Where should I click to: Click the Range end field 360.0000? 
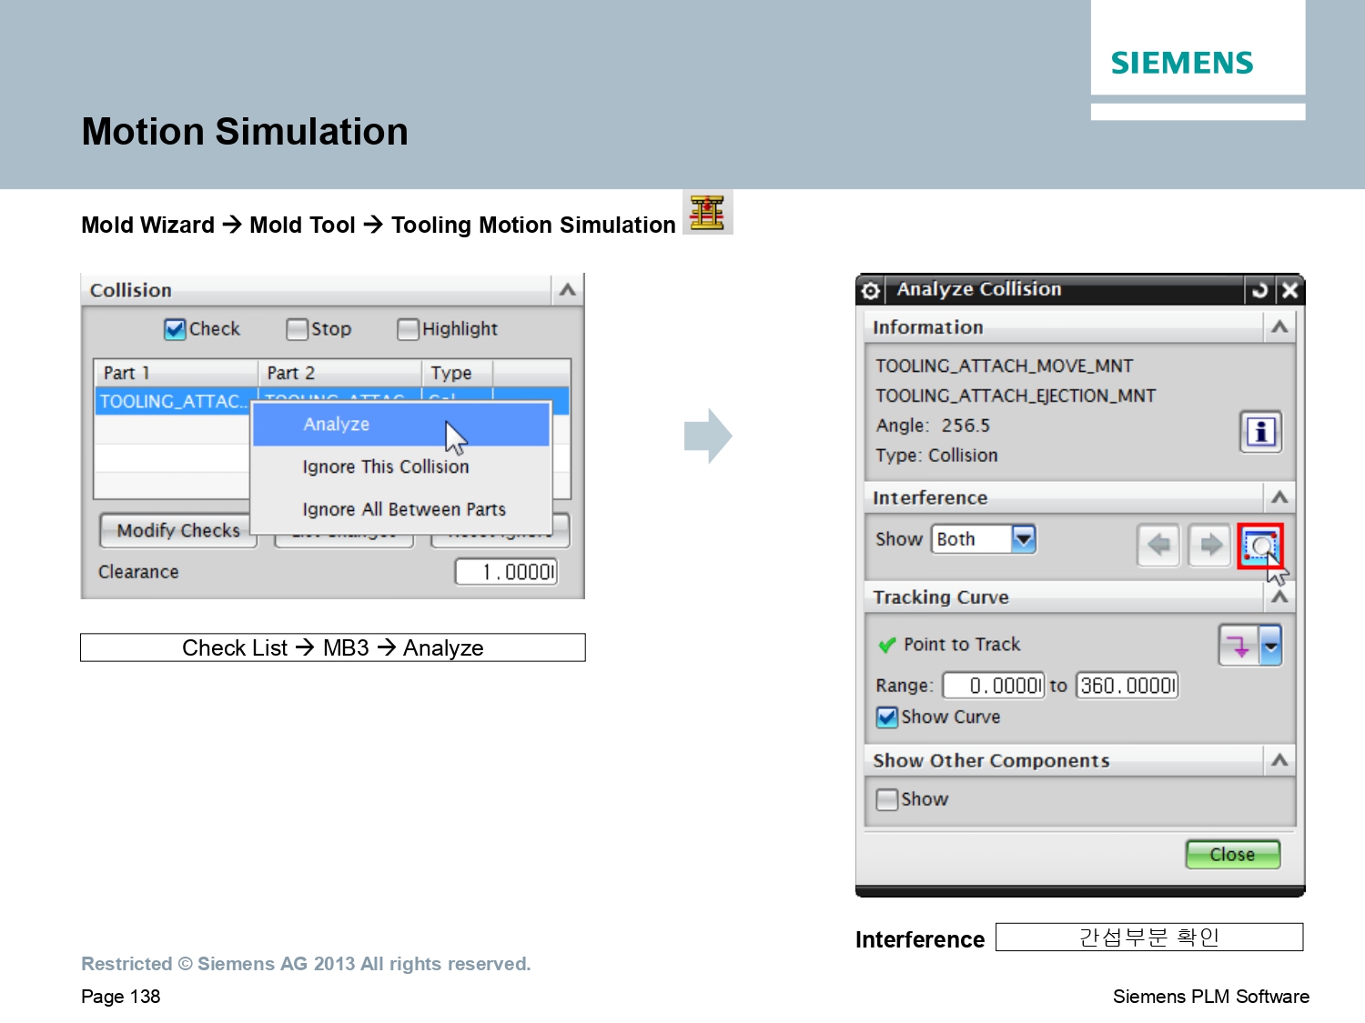click(1127, 686)
